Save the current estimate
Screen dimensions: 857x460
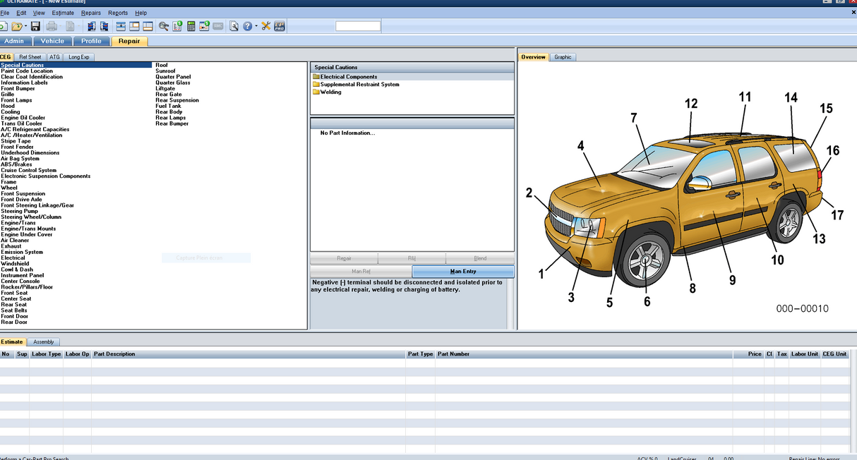35,25
